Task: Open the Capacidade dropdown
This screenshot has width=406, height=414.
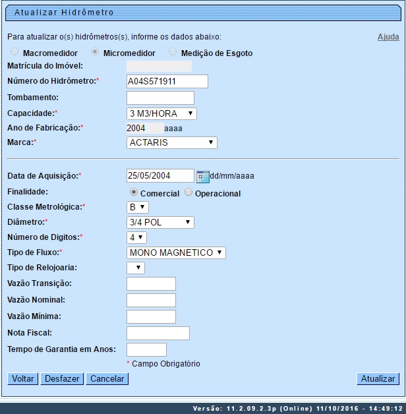Action: pos(161,114)
